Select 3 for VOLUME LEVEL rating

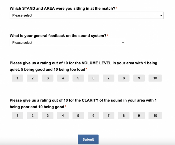[48, 78]
